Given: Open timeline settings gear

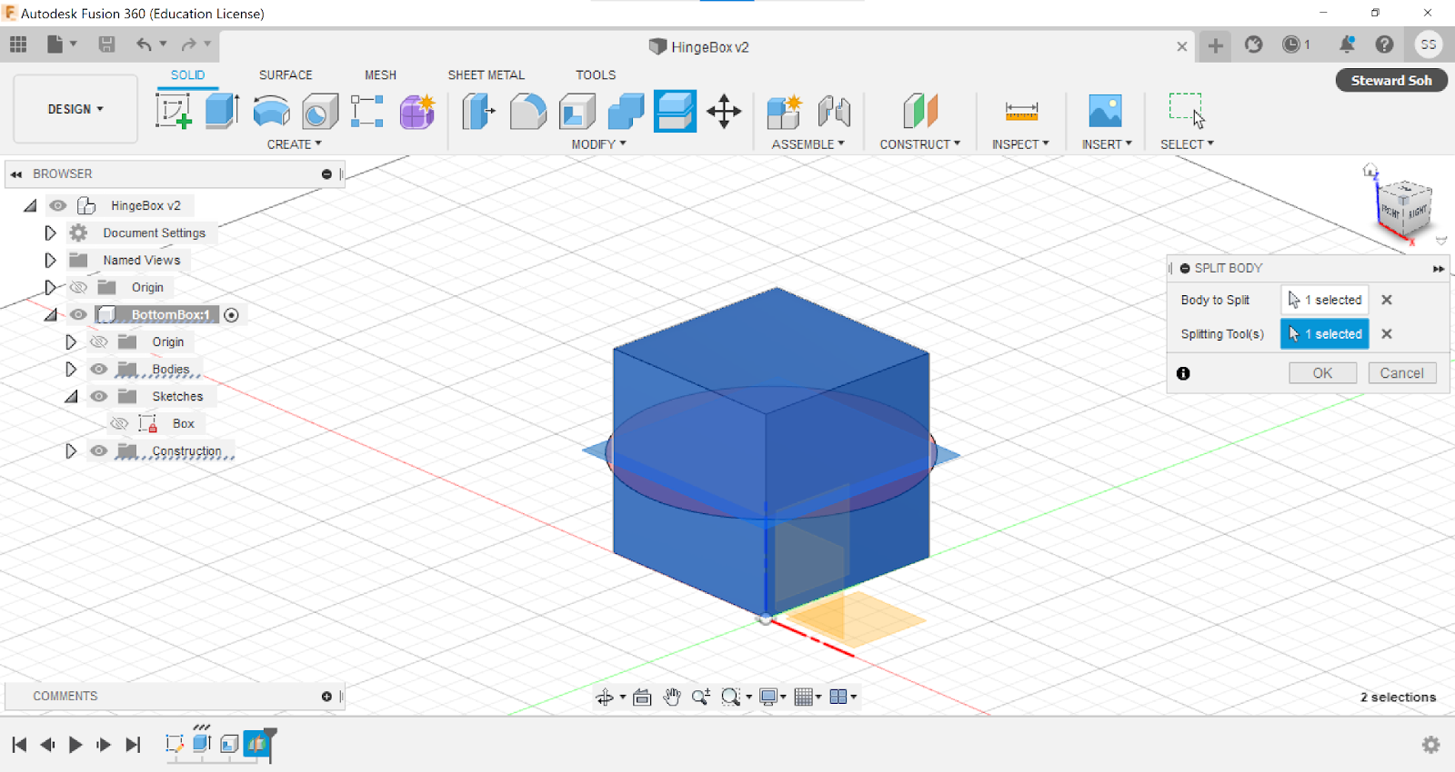Looking at the screenshot, I should 1431,745.
